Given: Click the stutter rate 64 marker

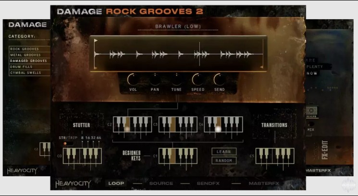Looking at the screenshot, I should [99, 138].
